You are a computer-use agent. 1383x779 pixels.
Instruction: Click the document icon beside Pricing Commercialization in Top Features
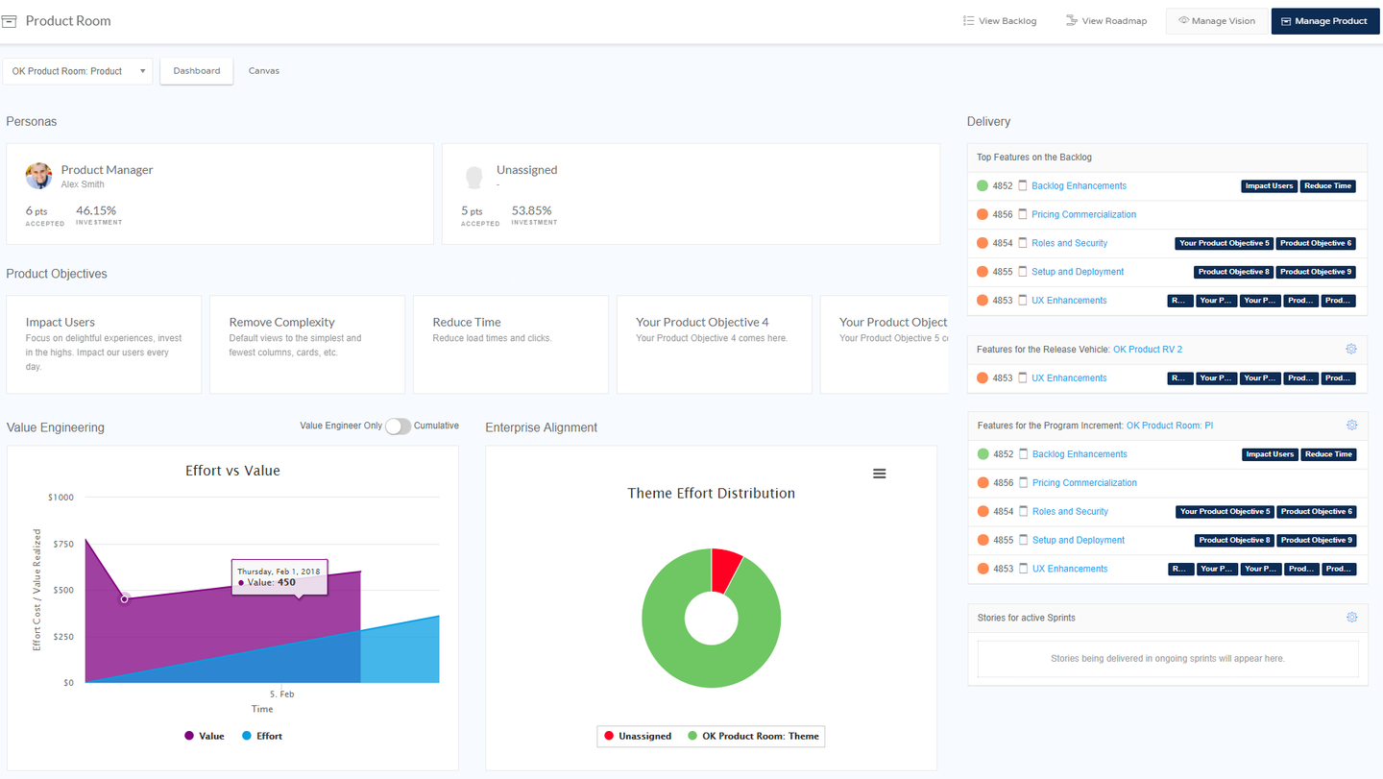[1023, 215]
